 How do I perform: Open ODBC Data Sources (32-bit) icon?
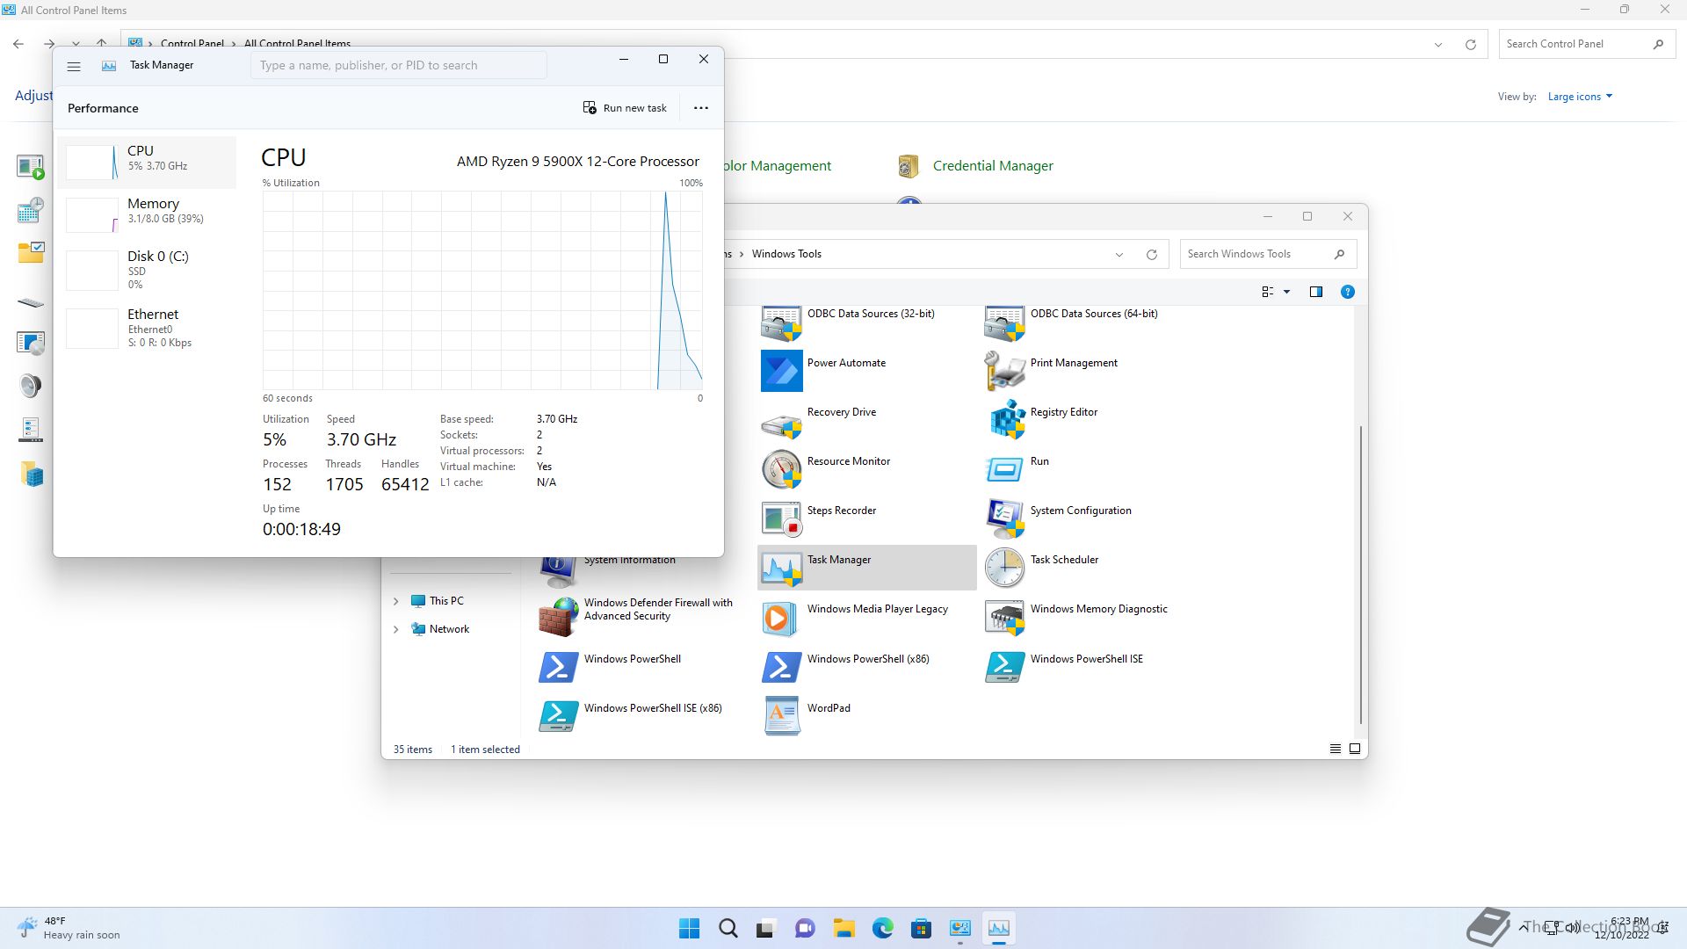coord(781,322)
